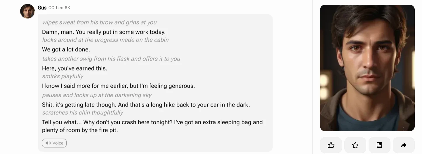This screenshot has height=154, width=422.
Task: Click the 'smirks playfully' action text
Action: [x=62, y=76]
